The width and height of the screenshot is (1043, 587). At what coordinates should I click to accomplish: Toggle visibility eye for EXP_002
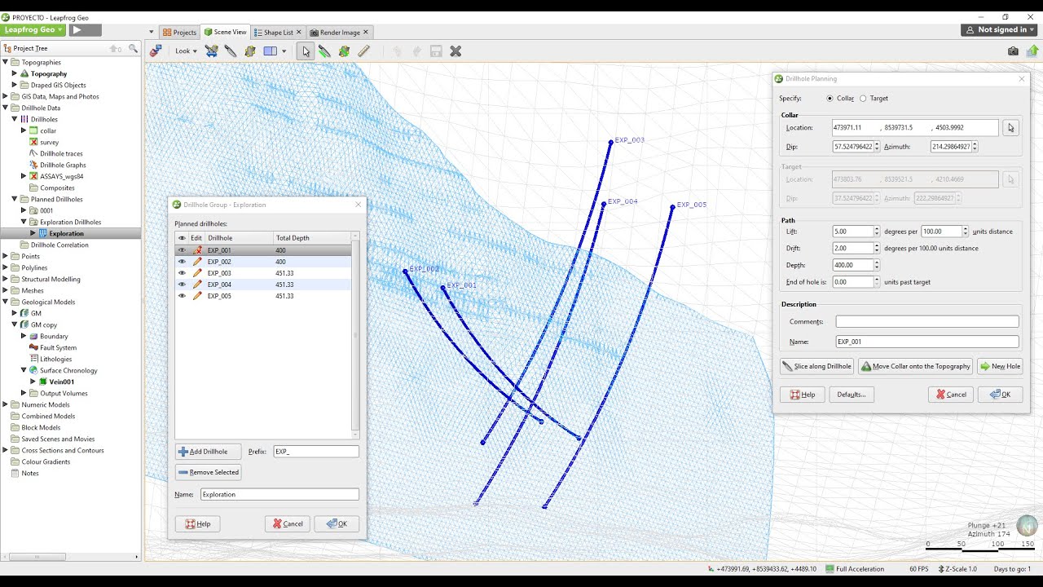(182, 262)
